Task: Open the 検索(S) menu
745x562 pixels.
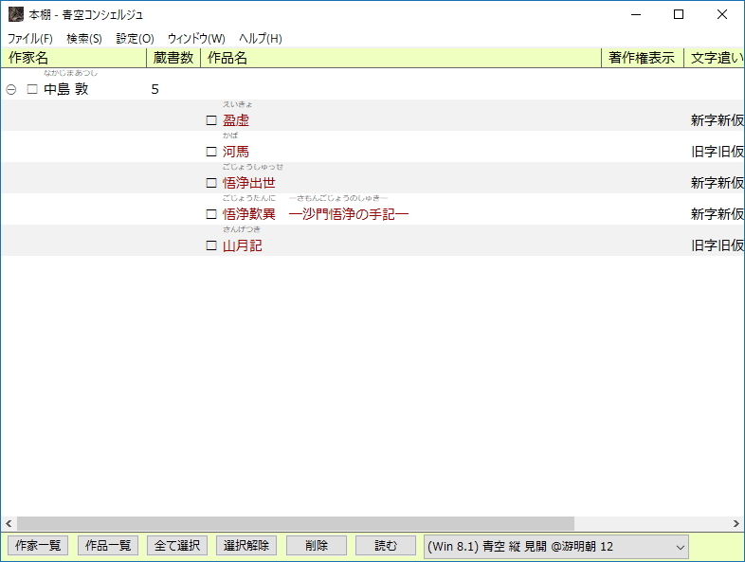Action: pos(84,39)
